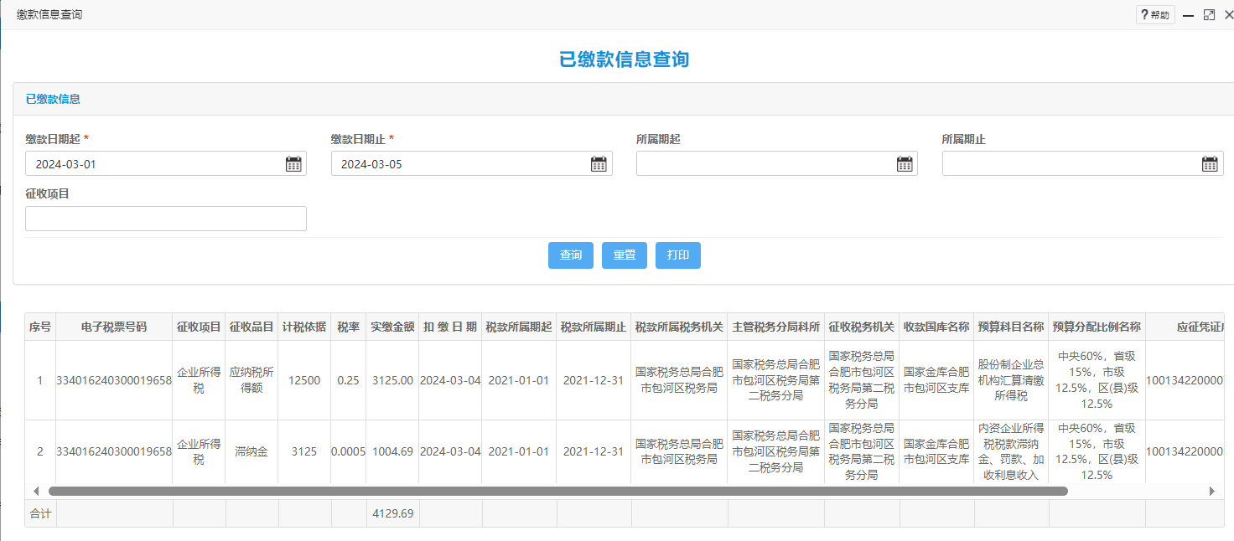This screenshot has width=1234, height=541.
Task: Open calendar picker for 所属期止
Action: click(1210, 164)
